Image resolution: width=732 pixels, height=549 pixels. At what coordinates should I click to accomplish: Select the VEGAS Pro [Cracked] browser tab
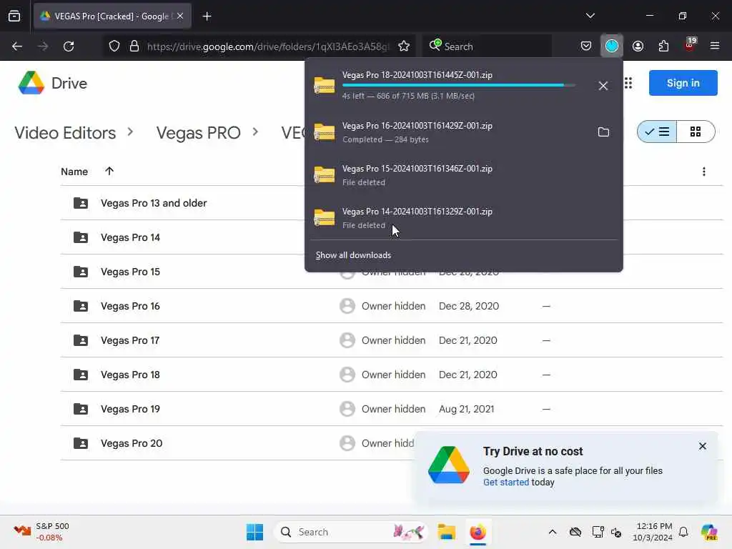click(x=112, y=16)
